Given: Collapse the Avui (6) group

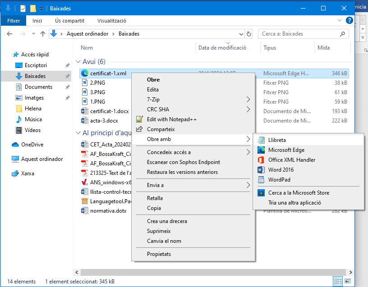Looking at the screenshot, I should pos(78,62).
